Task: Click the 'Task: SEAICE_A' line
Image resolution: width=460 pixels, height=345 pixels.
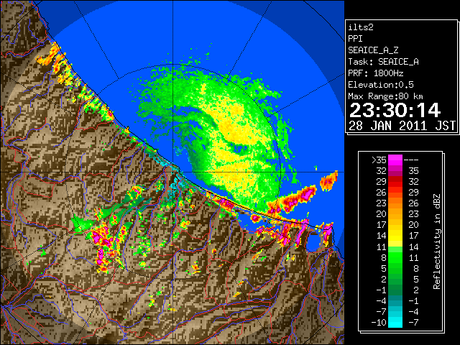Action: (x=383, y=62)
